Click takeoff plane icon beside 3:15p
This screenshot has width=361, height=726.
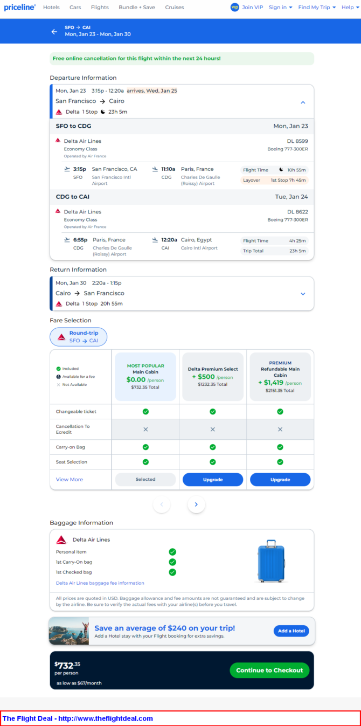pos(67,169)
